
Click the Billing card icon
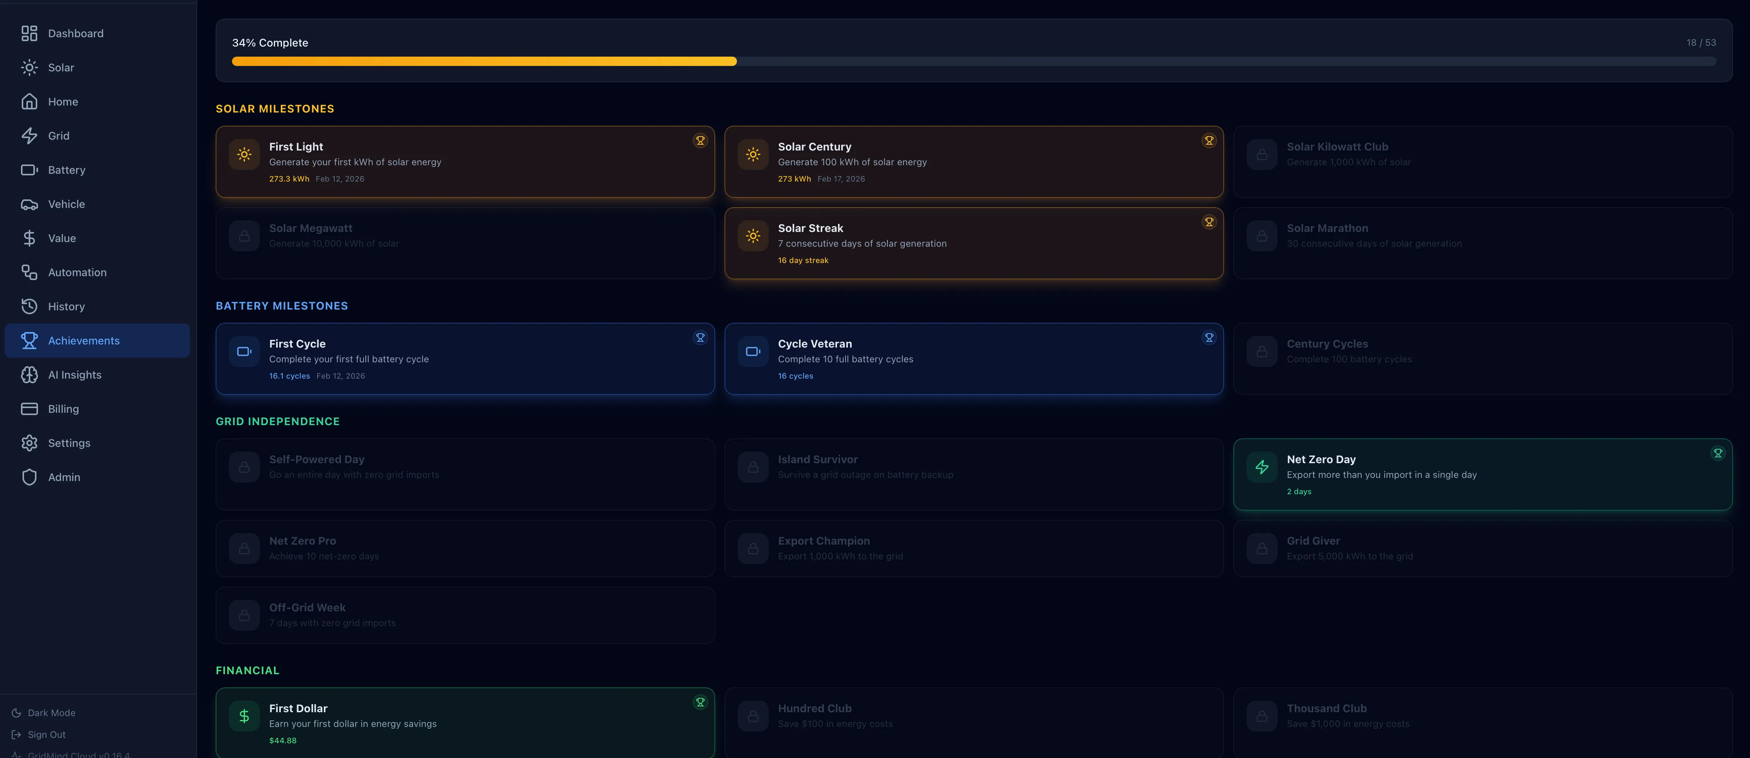[x=29, y=409]
